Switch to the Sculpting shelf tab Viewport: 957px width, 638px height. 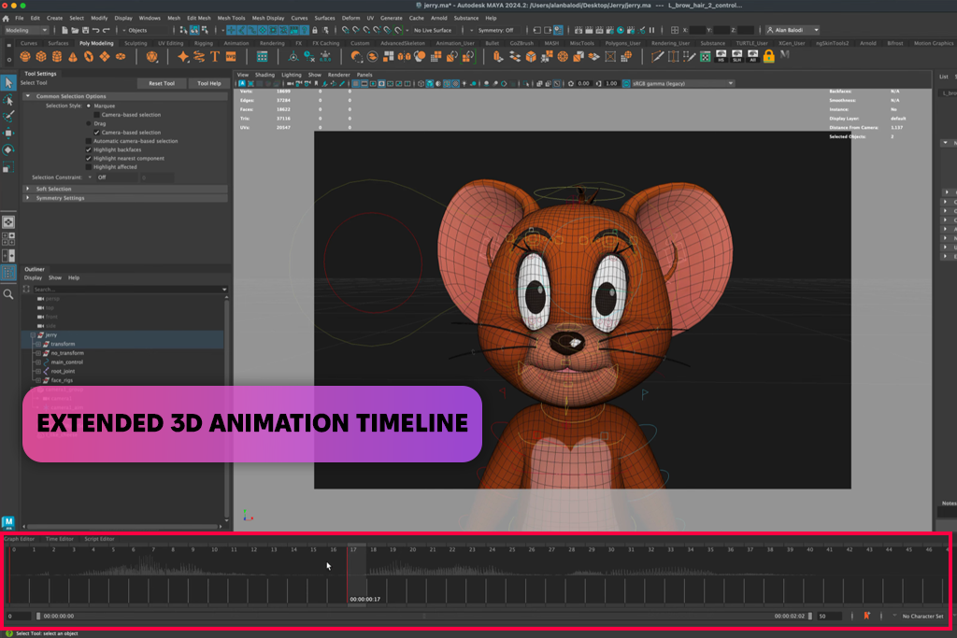tap(136, 43)
